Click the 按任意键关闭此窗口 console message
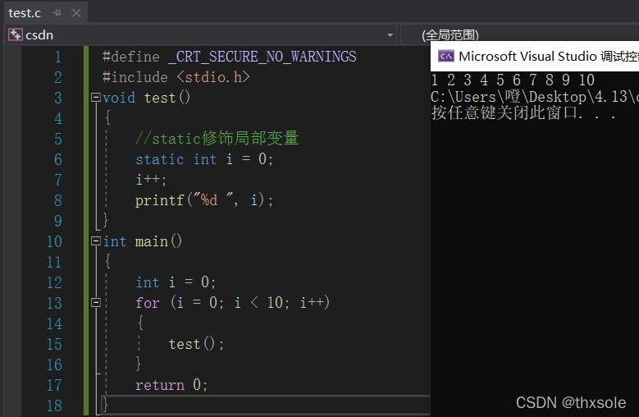 (x=523, y=113)
